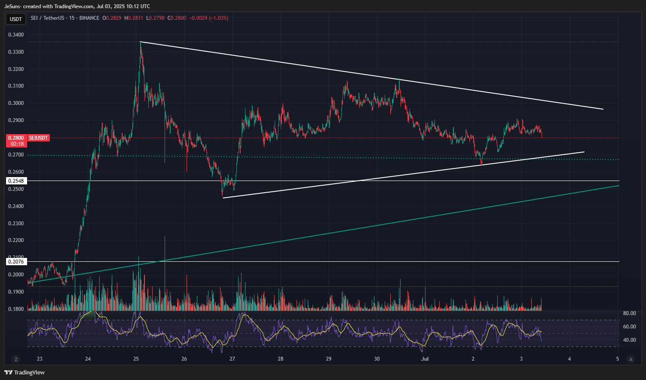Image resolution: width=646 pixels, height=380 pixels.
Task: Click the 80.00 RSI scale label
Action: [x=629, y=313]
